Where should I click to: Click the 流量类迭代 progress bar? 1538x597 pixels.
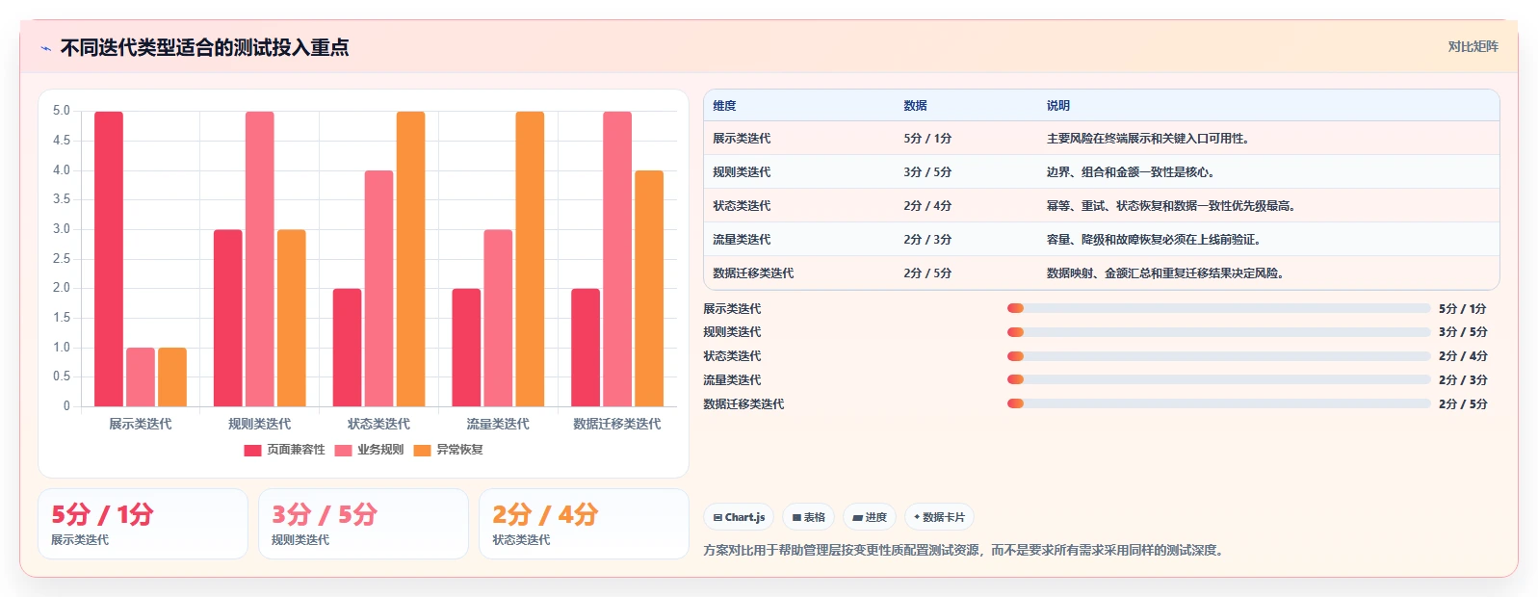pos(1218,379)
